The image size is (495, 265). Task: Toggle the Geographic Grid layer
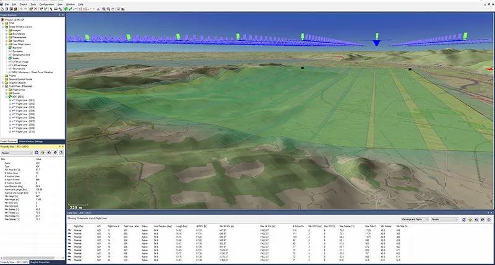pyautogui.click(x=11, y=56)
